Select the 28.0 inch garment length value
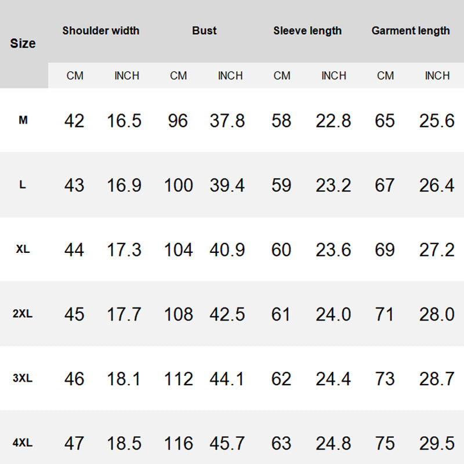 [437, 314]
